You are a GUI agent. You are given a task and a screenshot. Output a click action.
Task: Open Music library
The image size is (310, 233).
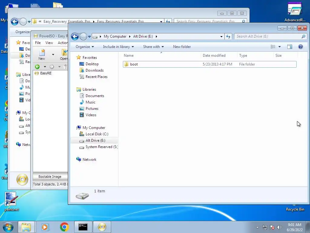coord(90,102)
